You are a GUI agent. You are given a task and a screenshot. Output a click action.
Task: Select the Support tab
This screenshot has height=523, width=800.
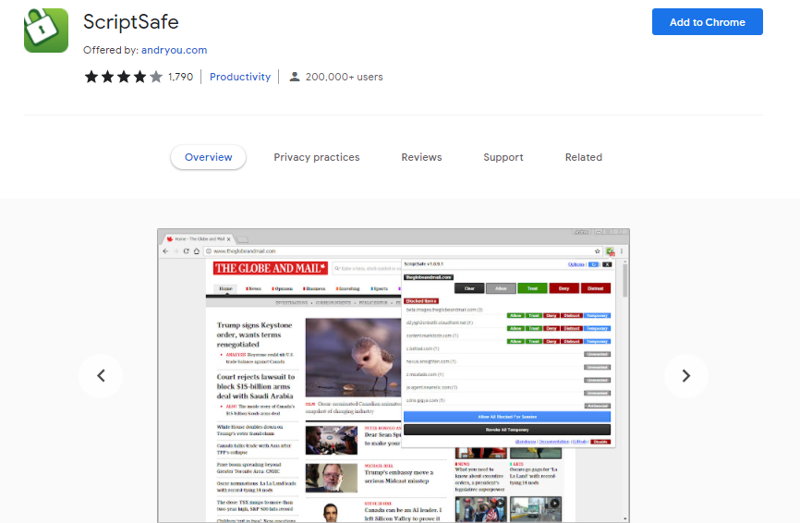point(503,157)
